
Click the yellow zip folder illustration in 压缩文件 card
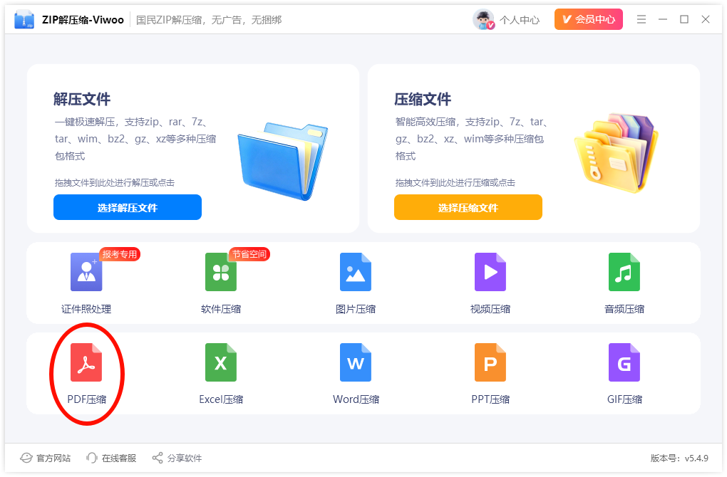(617, 154)
